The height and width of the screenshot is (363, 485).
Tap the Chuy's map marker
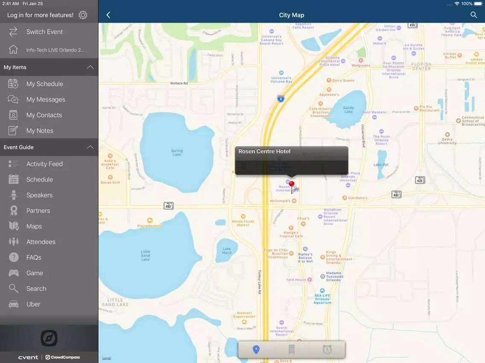click(304, 224)
